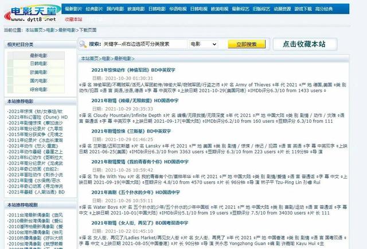Click the magnifier icon beside 搜索
Screen dimensions: 367x249
tap(83, 44)
